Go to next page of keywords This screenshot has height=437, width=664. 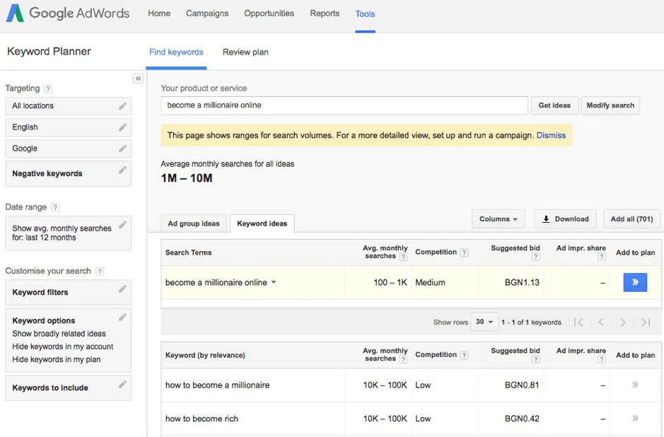623,322
